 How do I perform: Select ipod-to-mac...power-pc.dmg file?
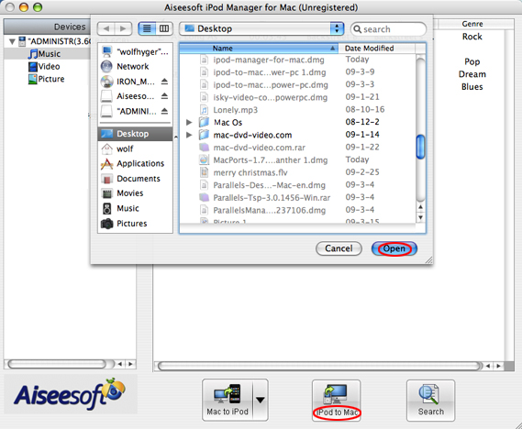297,85
